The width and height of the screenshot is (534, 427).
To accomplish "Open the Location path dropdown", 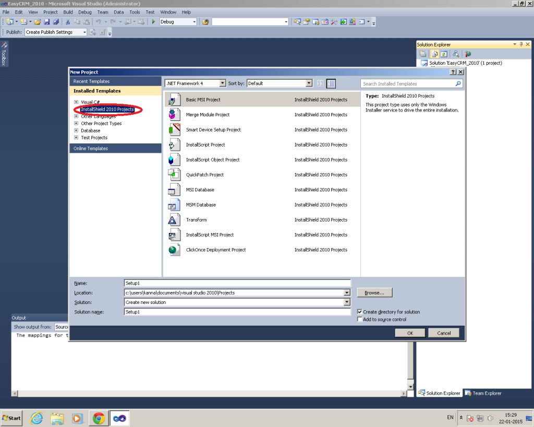I will (x=347, y=292).
